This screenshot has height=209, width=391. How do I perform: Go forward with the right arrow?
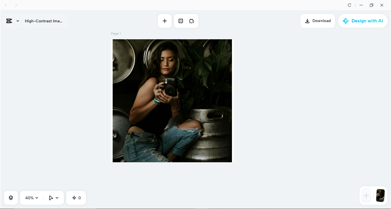point(16,5)
